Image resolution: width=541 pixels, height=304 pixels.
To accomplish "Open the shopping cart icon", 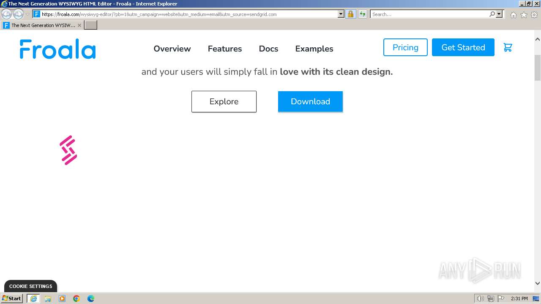I will click(x=508, y=47).
